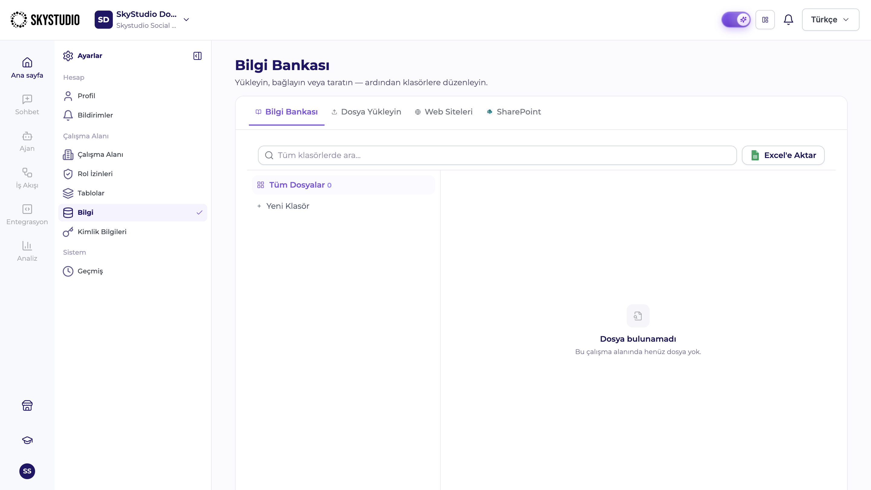Click Yeni Klasör to add folder
This screenshot has height=490, width=871.
pyautogui.click(x=283, y=206)
